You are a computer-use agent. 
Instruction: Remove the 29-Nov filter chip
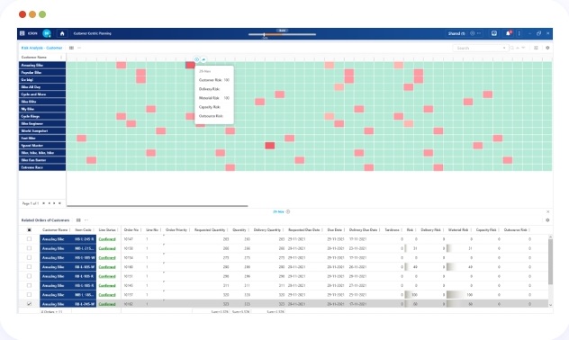click(x=288, y=211)
